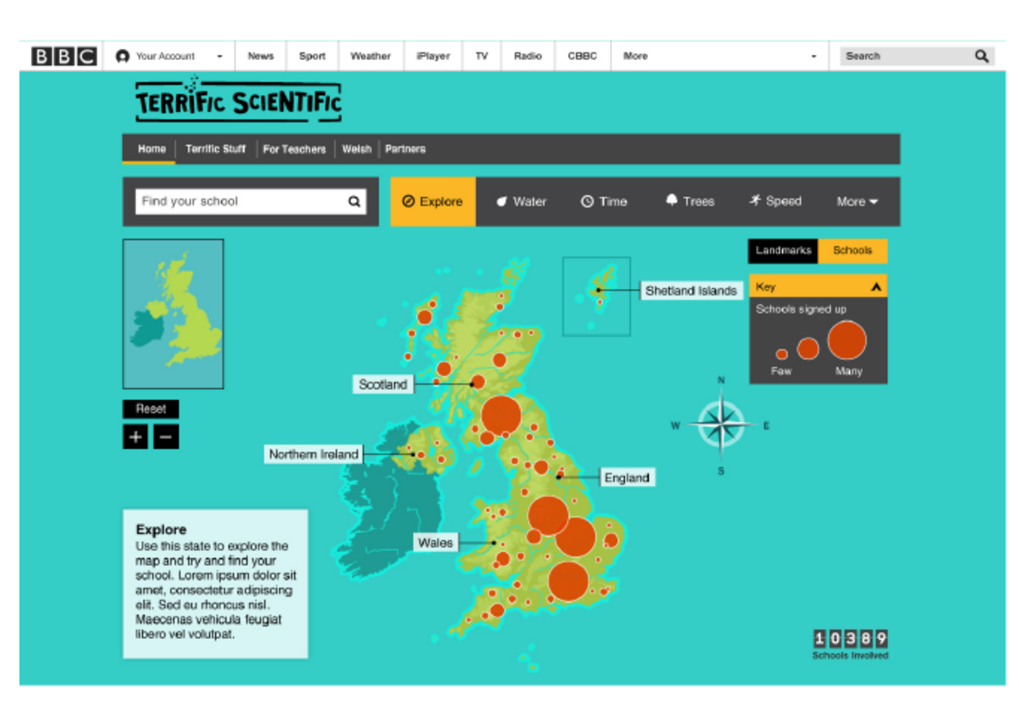Click the Shetland Islands label
Screen dimensions: 1019x722
coord(691,291)
